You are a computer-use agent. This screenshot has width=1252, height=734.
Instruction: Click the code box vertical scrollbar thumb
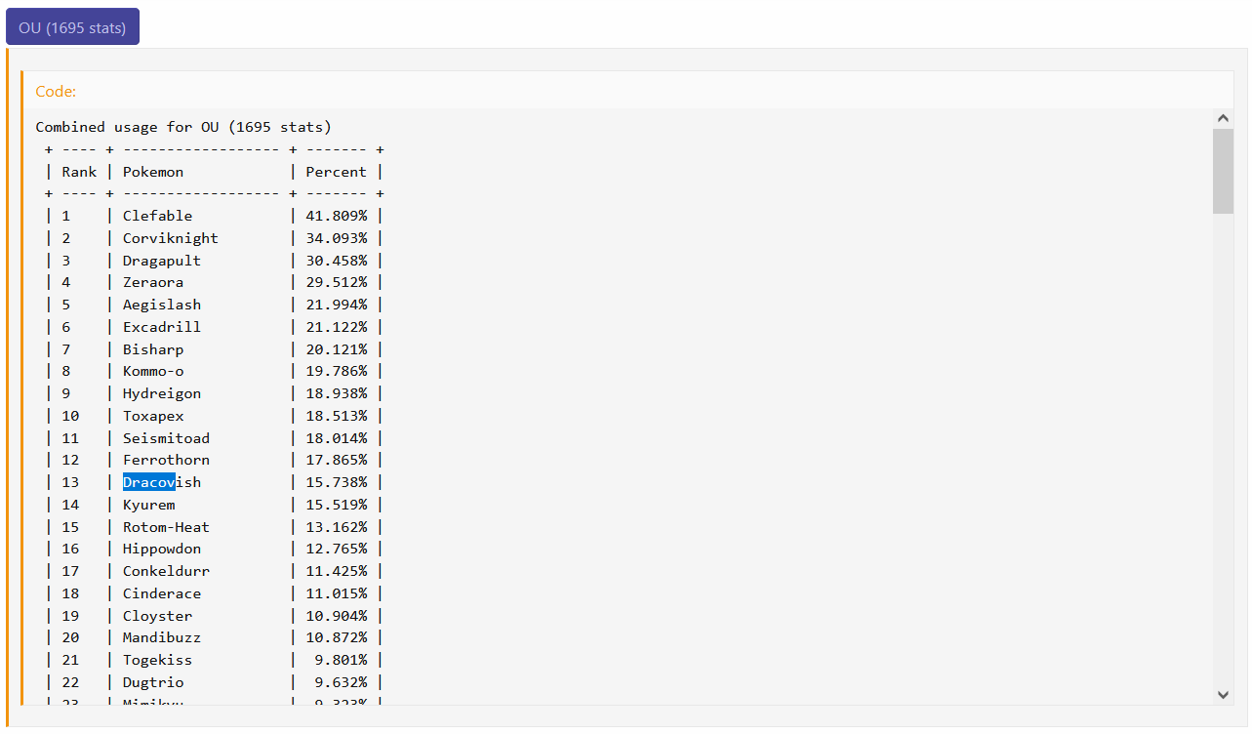(1223, 170)
